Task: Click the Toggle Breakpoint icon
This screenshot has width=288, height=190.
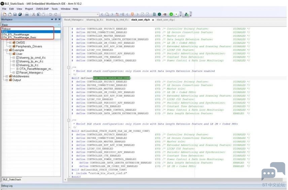Action: (165, 14)
